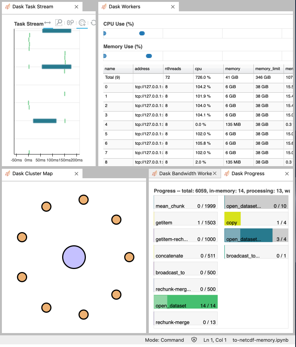Image resolution: width=296 pixels, height=347 pixels.
Task: Click the Dask Workers tab icon
Action: (x=104, y=7)
